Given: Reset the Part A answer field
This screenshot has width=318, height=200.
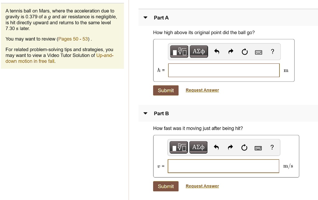Looking at the screenshot, I should 245,52.
